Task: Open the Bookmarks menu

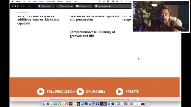Action: point(51,1)
